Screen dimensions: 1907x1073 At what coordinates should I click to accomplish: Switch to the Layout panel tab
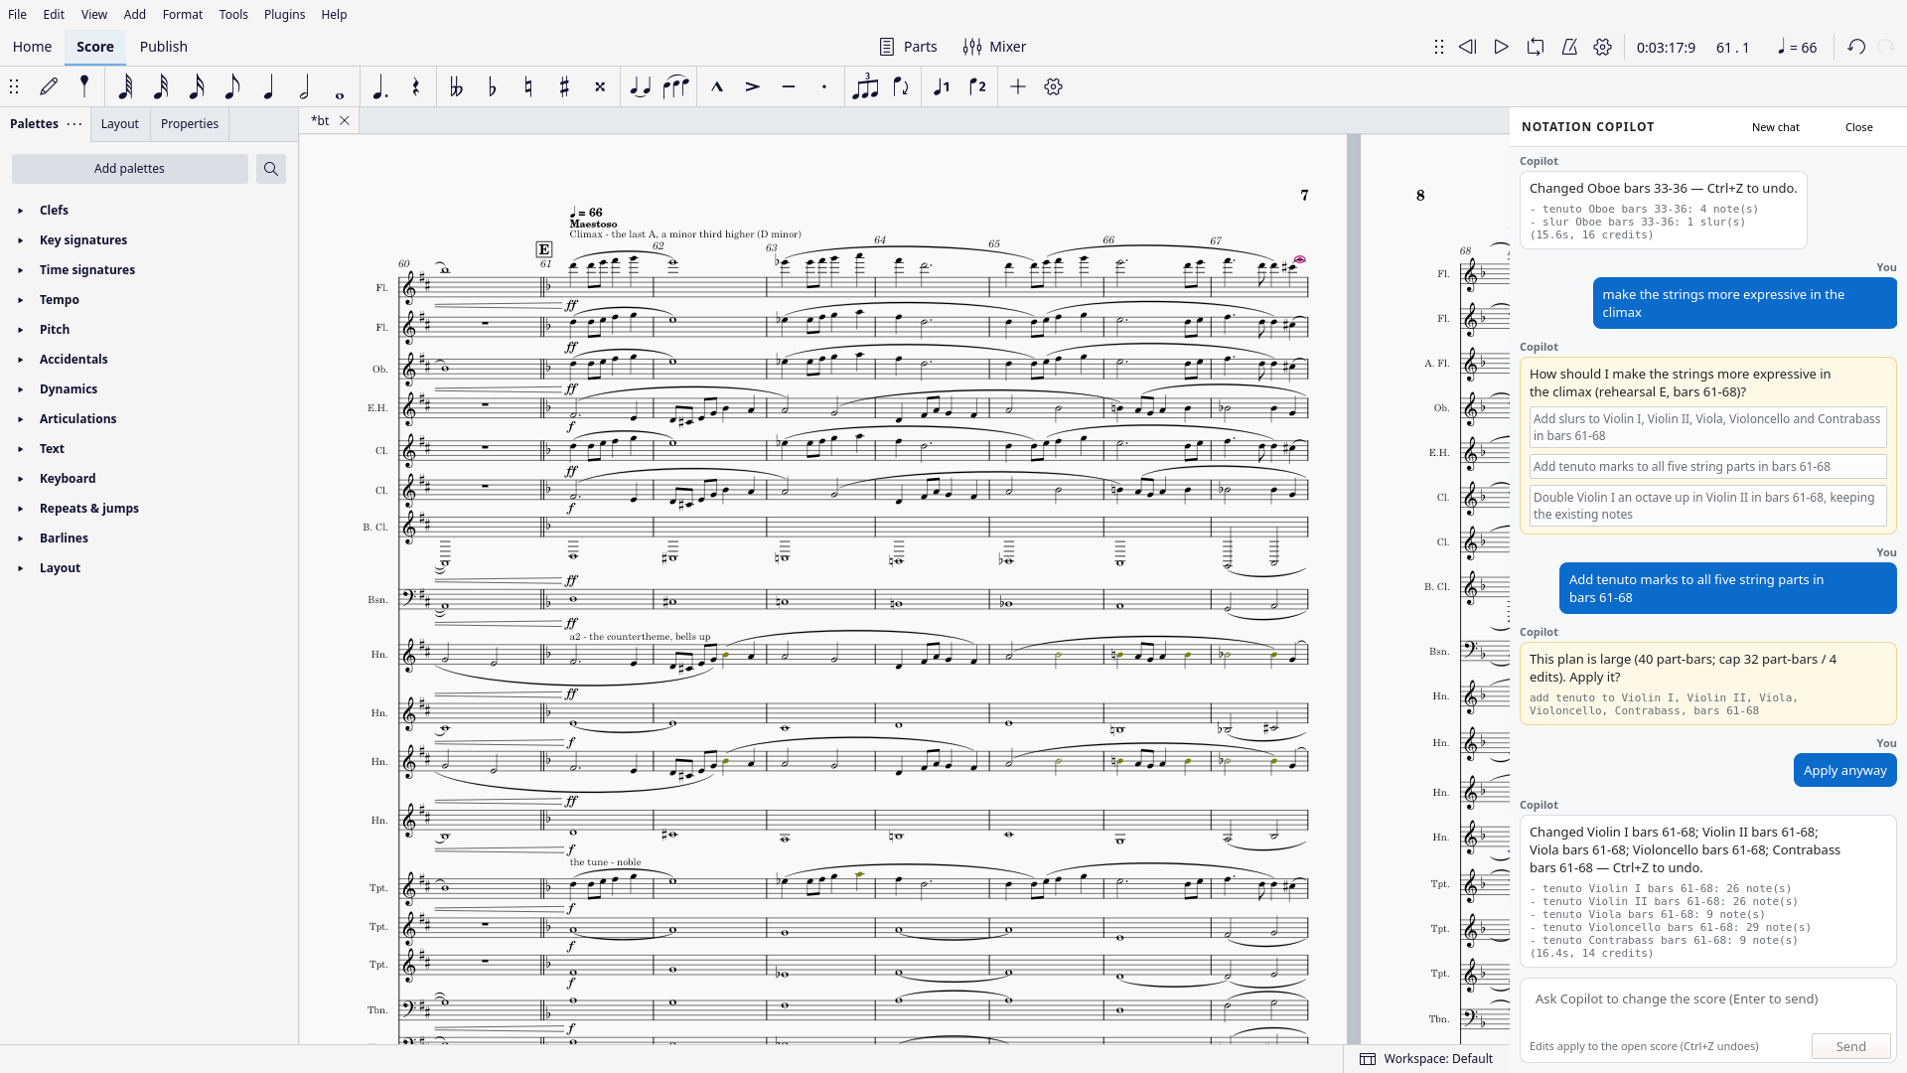(120, 124)
